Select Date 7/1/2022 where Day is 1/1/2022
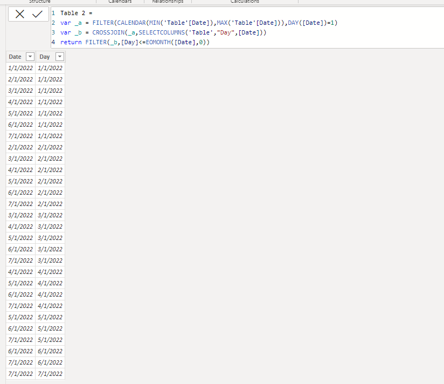Viewport: 444px width, 384px height. (x=20, y=136)
